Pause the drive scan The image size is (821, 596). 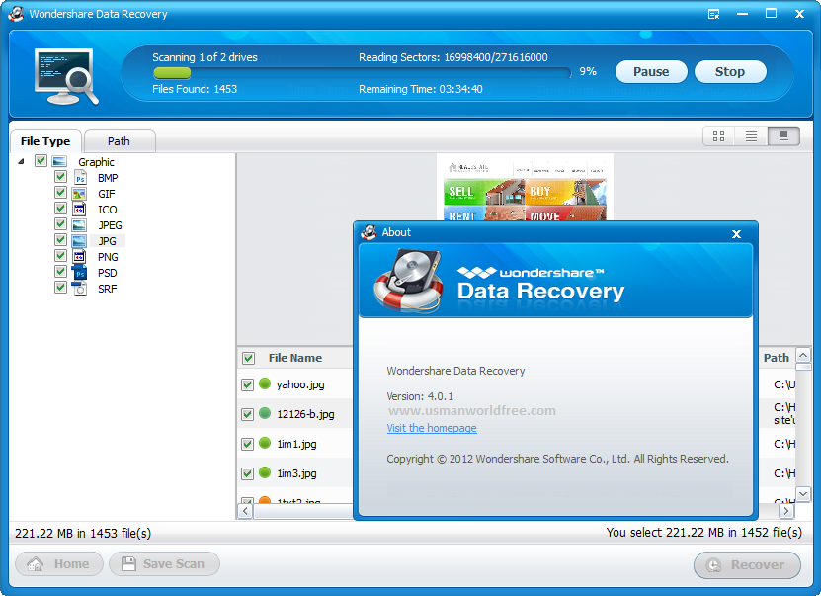[x=651, y=72]
